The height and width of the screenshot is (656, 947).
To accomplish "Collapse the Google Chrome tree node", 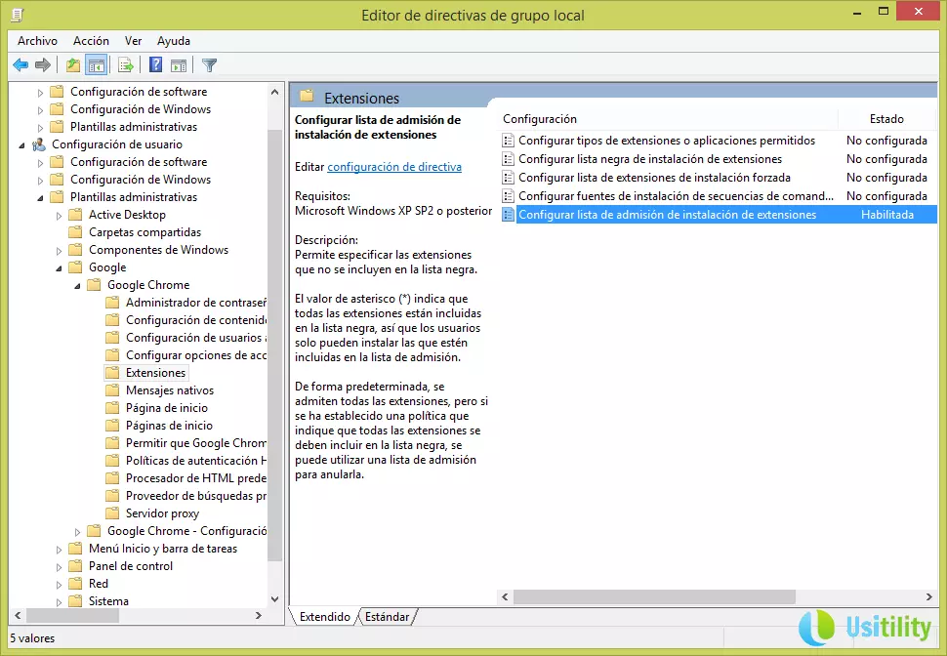I will pos(78,285).
